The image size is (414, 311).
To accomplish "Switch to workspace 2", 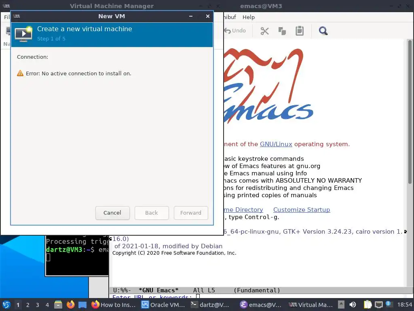I will point(28,305).
